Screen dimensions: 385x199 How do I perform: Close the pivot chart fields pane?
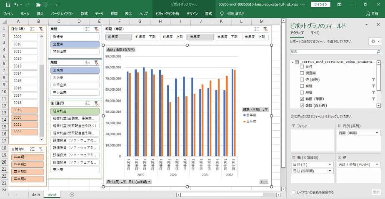pyautogui.click(x=379, y=26)
